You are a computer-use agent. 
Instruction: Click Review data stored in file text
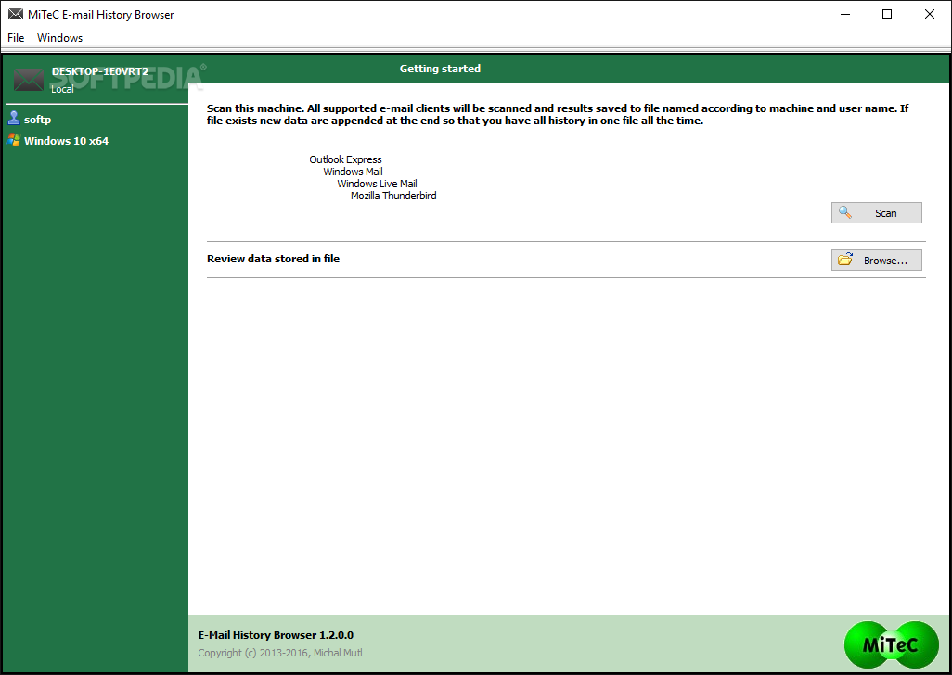[273, 259]
